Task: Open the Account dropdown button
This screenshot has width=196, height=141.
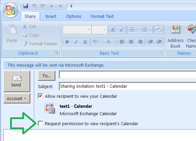Action: (x=17, y=98)
